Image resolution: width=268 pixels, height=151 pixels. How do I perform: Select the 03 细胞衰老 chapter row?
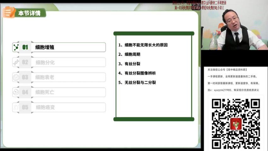(59, 77)
